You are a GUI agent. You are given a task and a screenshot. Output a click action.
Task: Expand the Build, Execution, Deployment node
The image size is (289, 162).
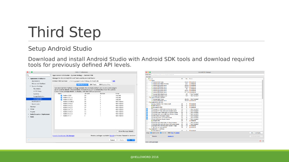pyautogui.click(x=29, y=114)
